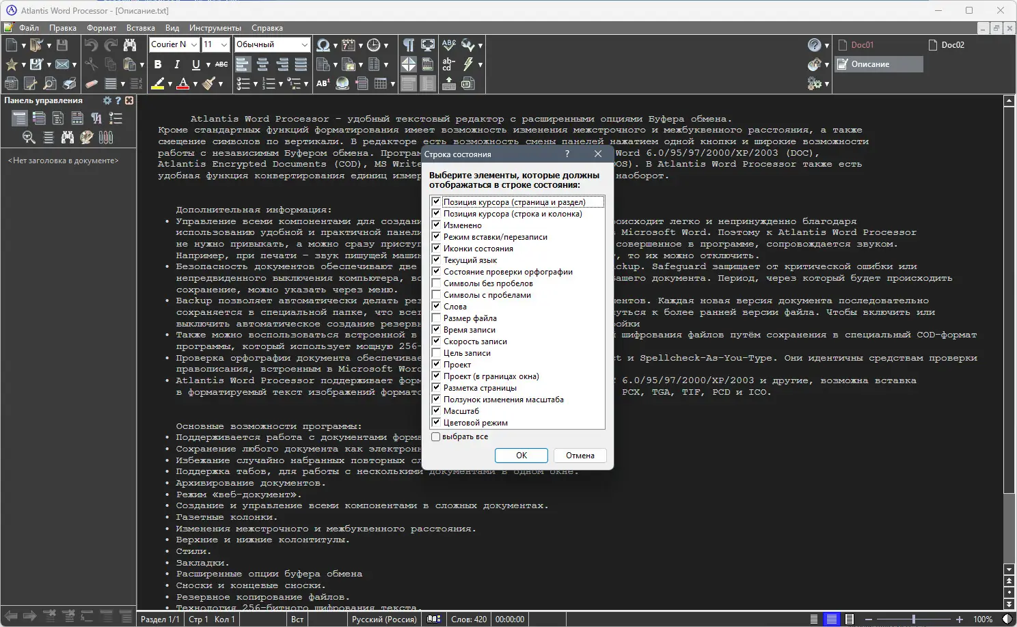Open the Файл menu
Viewport: 1017px width, 627px height.
(29, 28)
